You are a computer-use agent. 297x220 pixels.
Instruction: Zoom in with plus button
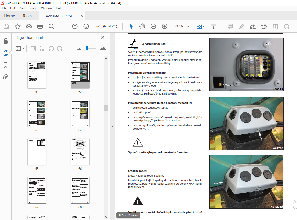(165, 26)
